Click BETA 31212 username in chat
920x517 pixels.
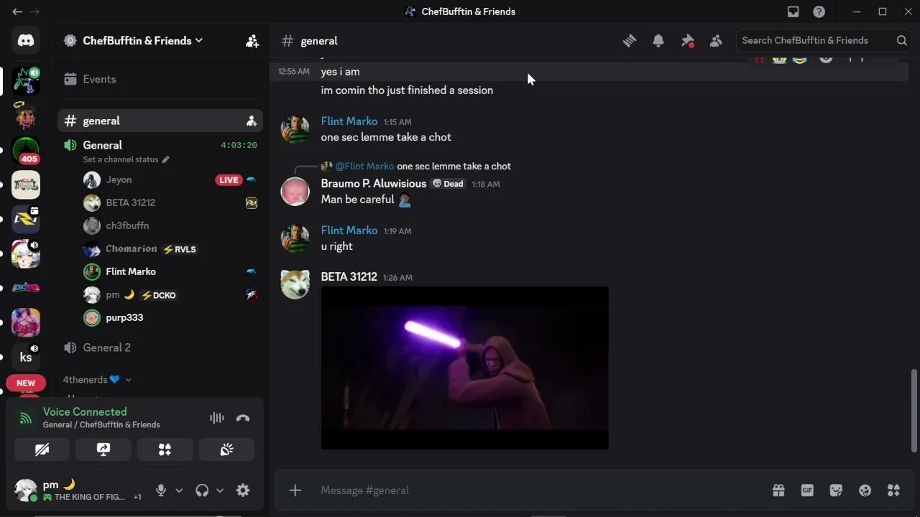349,277
